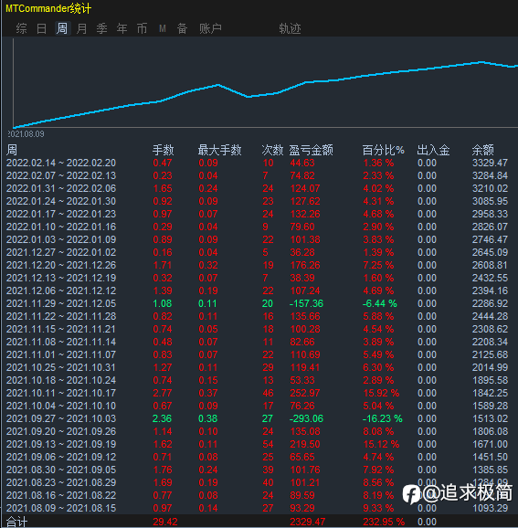
Task: Select the 2022.02.14 ~ 2022.02.20 week row
Action: tap(259, 163)
